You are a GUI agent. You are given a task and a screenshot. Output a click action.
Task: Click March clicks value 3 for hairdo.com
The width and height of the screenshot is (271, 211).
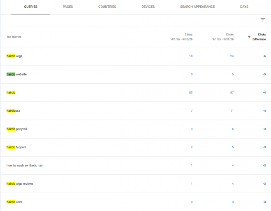pos(233,202)
